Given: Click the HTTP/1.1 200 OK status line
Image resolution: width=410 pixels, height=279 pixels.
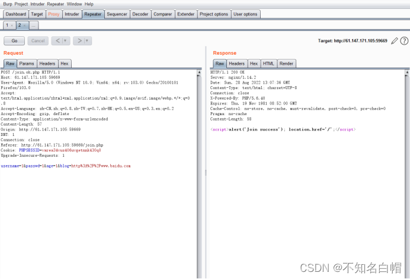Looking at the screenshot, I should coord(228,72).
